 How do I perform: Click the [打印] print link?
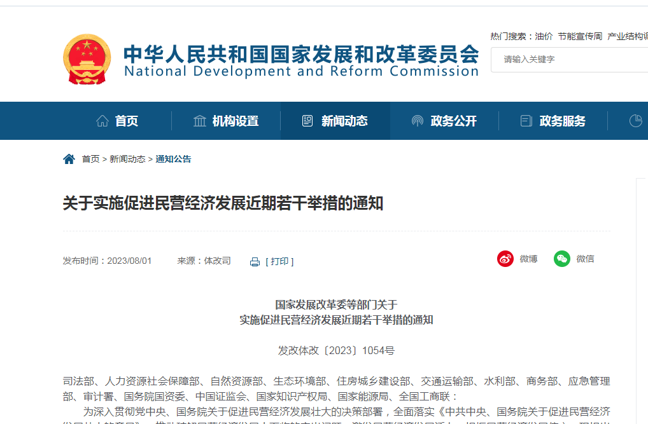tap(279, 262)
